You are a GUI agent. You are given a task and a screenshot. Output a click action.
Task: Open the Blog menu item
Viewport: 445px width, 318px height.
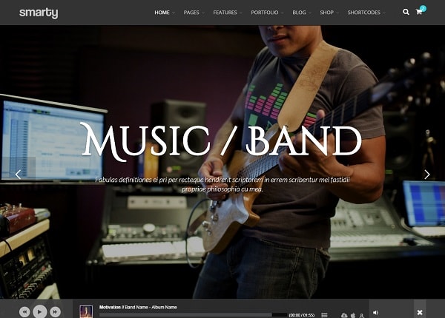(299, 13)
